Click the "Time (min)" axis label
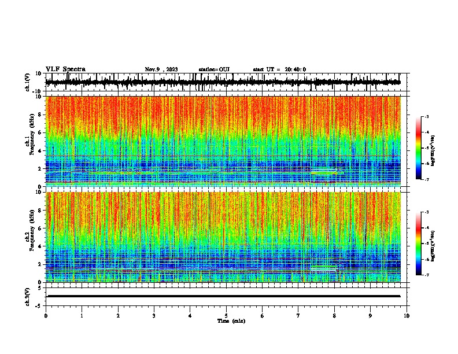Image resolution: width=458 pixels, height=354 pixels. [231, 321]
